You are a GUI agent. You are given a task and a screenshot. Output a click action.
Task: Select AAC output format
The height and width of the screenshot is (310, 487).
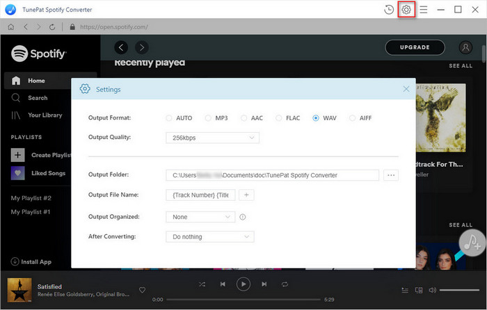click(243, 118)
